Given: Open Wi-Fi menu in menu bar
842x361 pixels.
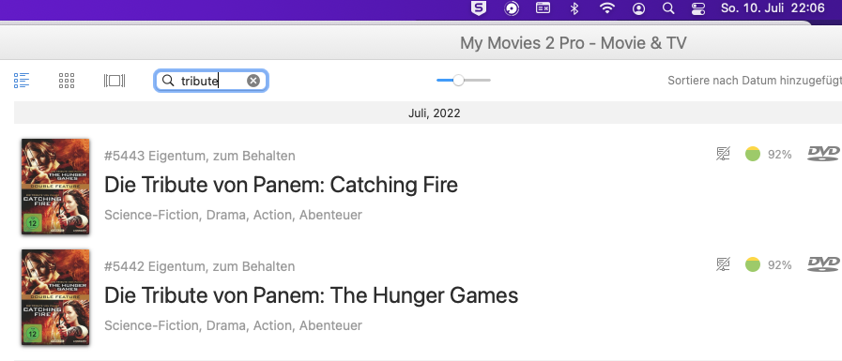Looking at the screenshot, I should point(606,8).
